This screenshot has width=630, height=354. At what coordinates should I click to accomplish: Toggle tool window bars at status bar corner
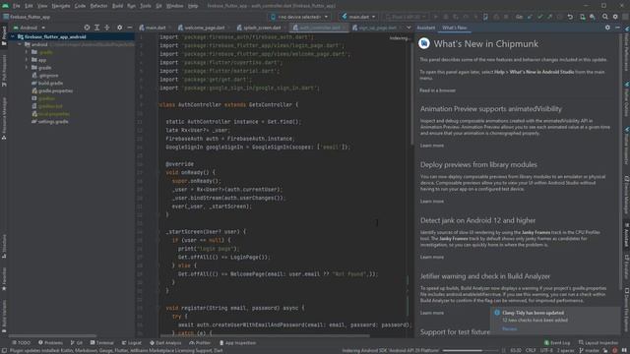(x=4, y=350)
